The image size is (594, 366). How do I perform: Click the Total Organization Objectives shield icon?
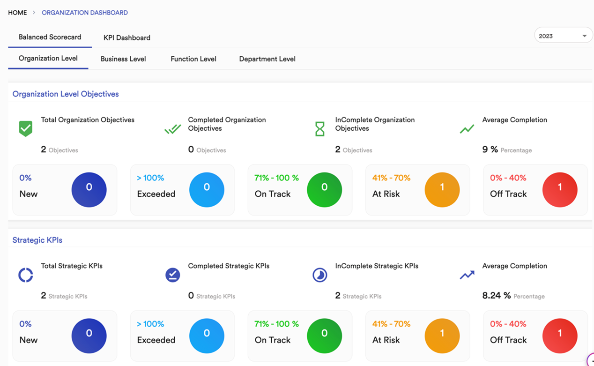click(x=25, y=128)
